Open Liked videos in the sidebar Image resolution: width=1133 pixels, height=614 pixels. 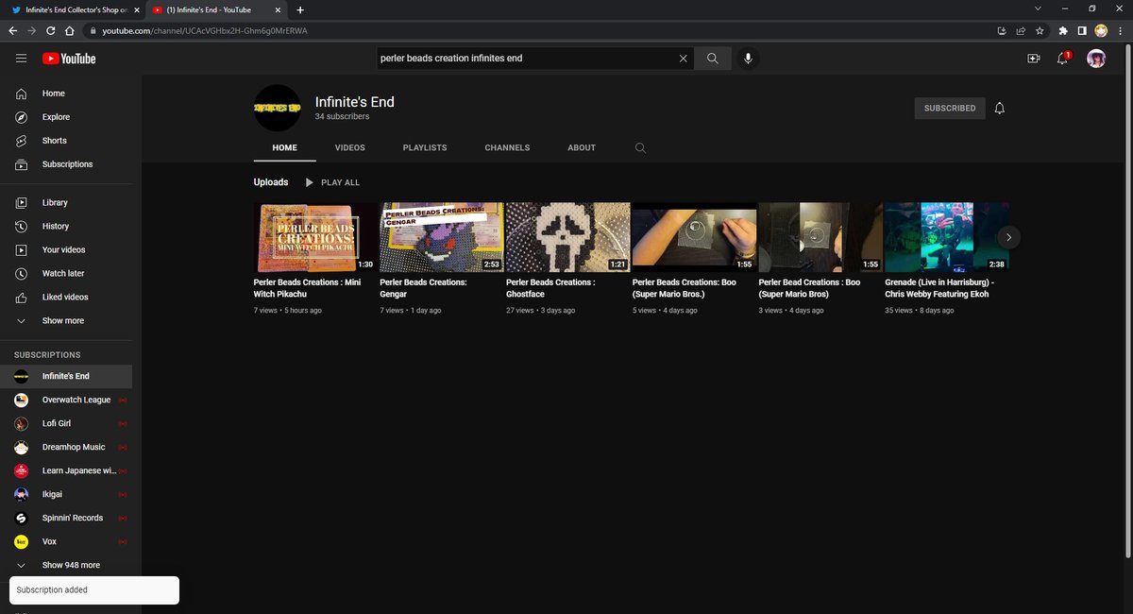pyautogui.click(x=66, y=298)
